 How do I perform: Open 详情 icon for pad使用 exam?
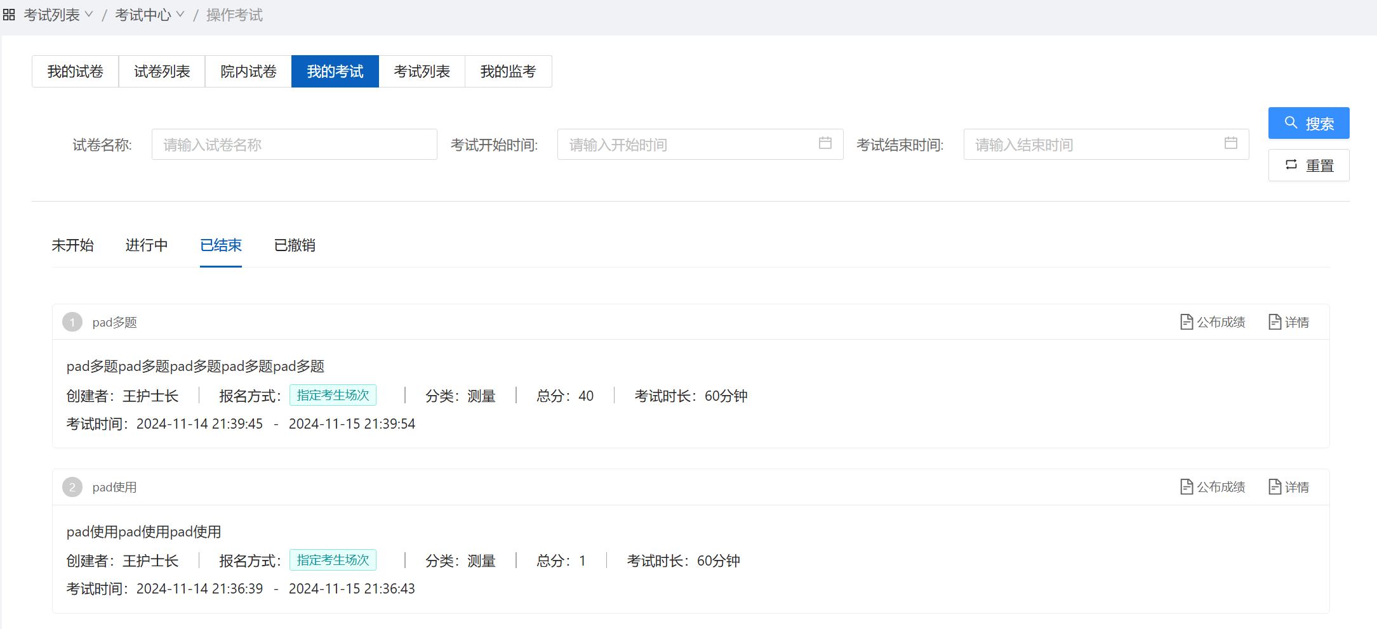[1274, 487]
